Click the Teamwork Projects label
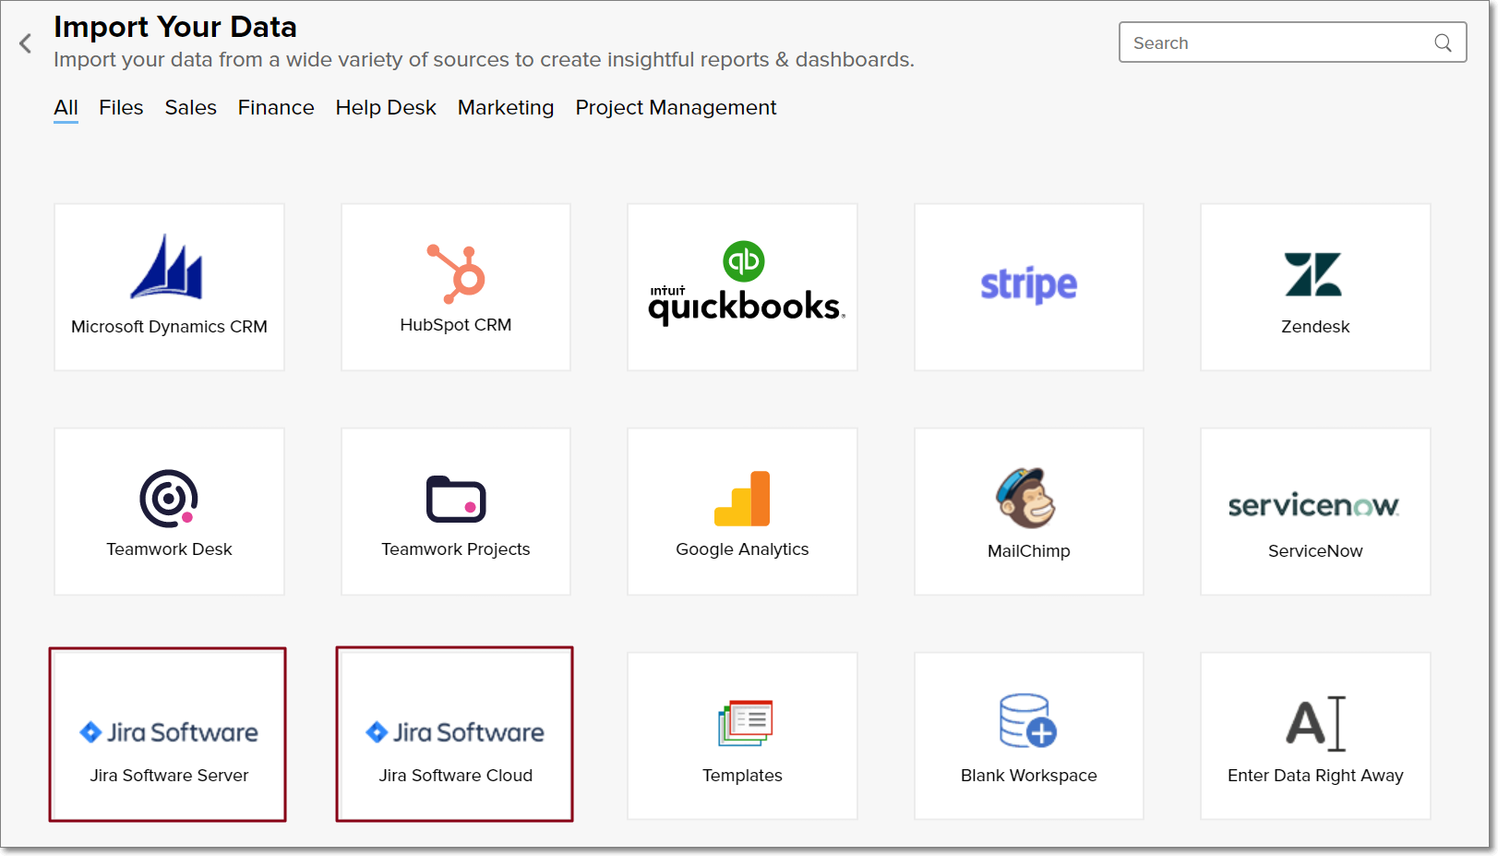The image size is (1498, 856). point(456,549)
